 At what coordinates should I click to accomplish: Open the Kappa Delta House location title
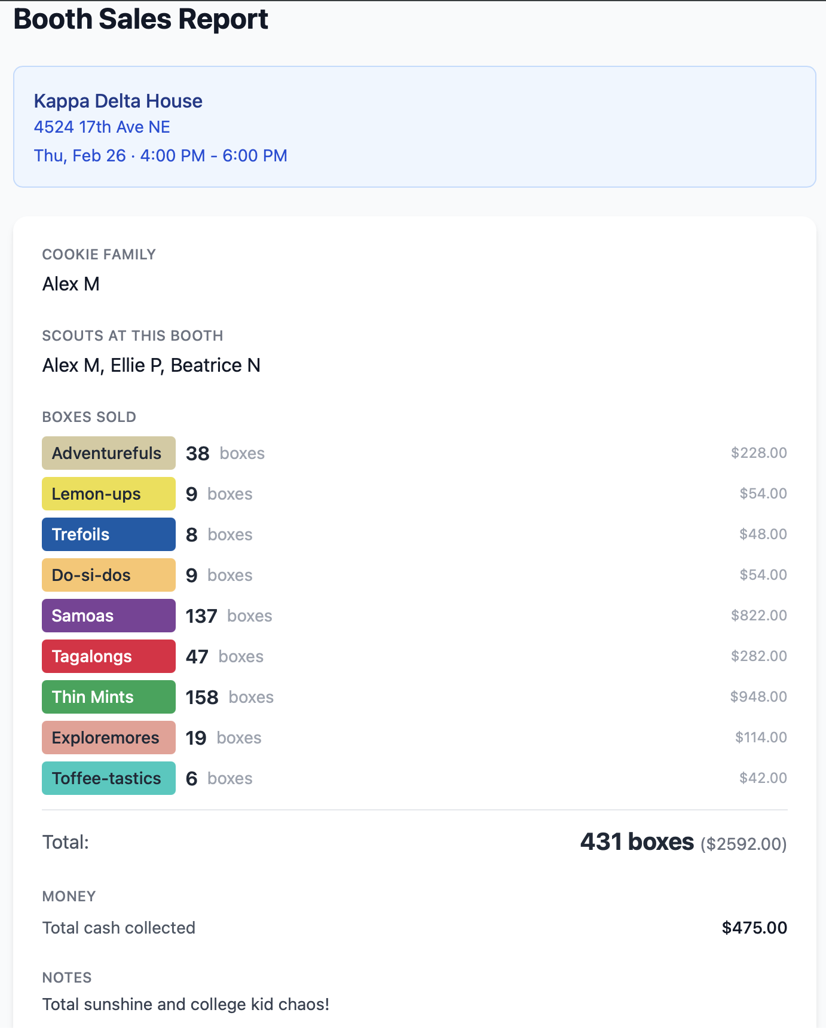[118, 101]
